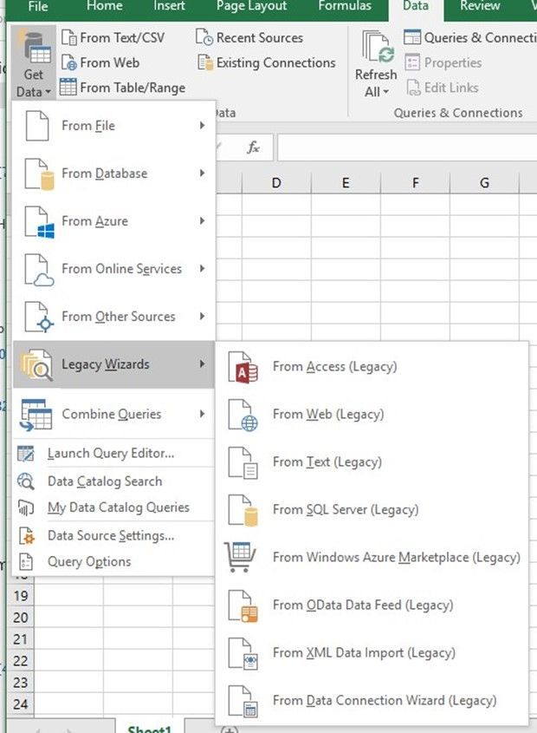This screenshot has width=537, height=733.
Task: Click inside the formula bar
Action: click(x=407, y=147)
